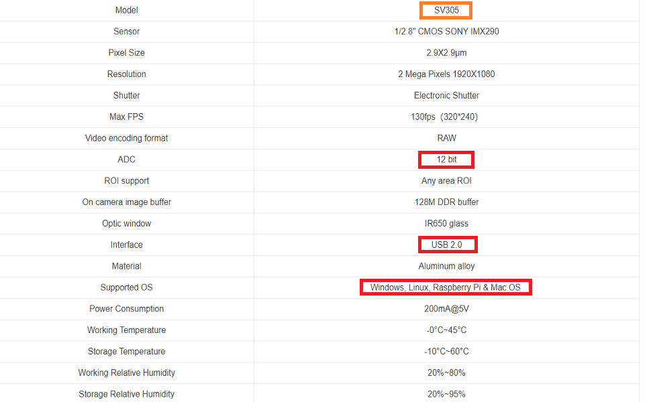The width and height of the screenshot is (651, 402).
Task: Select the Resolution row label
Action: pyautogui.click(x=127, y=74)
